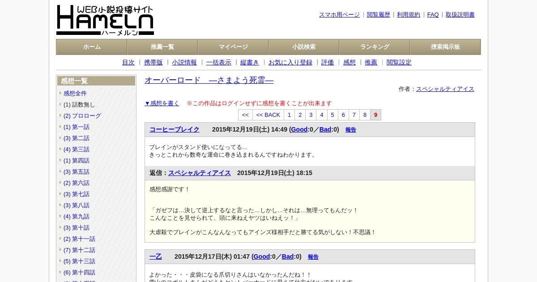Filter comments by (2) プロローグ
Screen dimensions: 537x282
[82, 116]
